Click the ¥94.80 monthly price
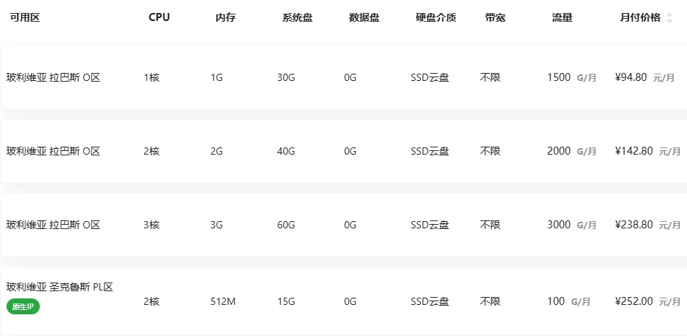The height and width of the screenshot is (336, 687). [x=631, y=77]
